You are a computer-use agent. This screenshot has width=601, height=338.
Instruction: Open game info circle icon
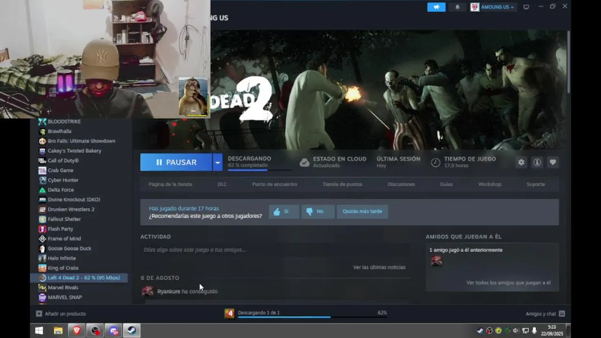[537, 162]
